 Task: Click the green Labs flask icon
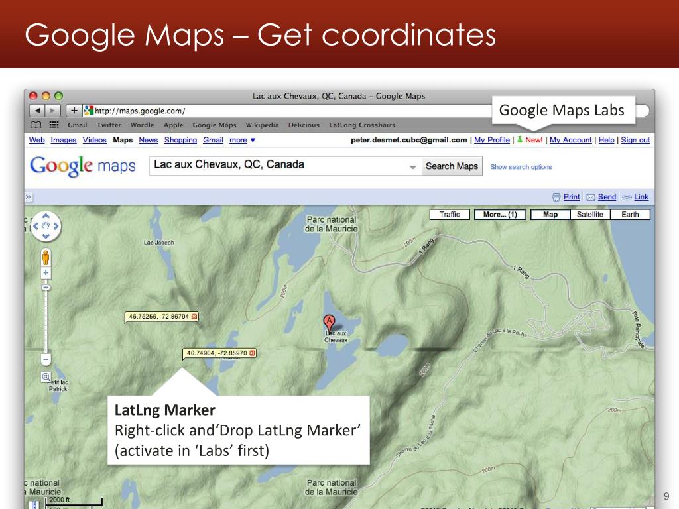coord(520,139)
